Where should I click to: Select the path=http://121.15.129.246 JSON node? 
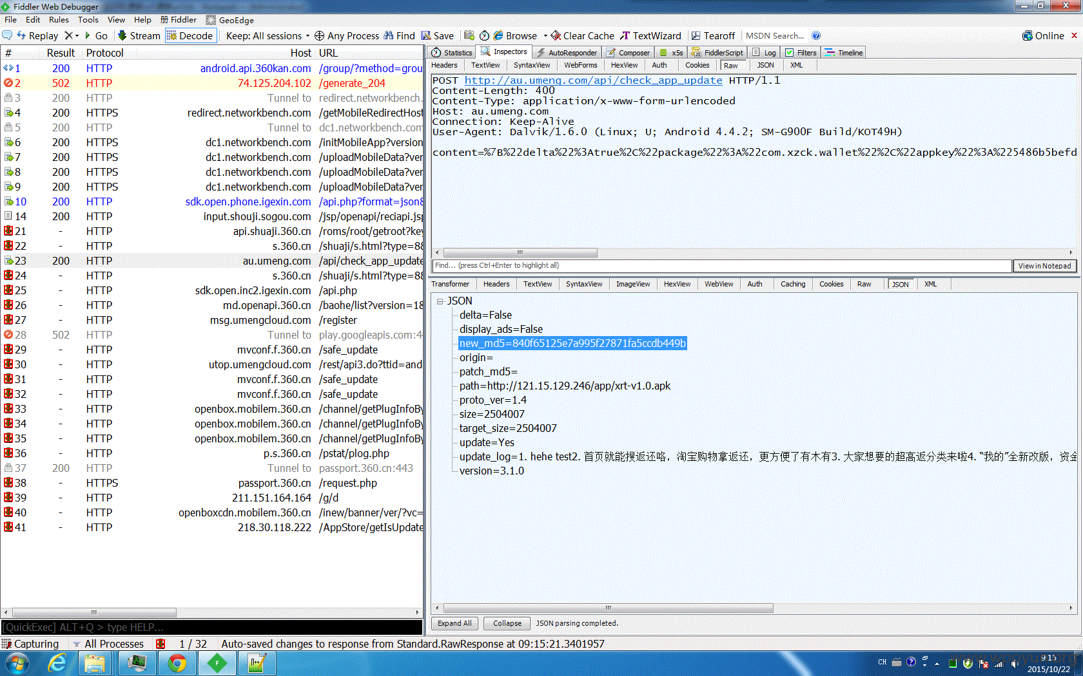pos(565,386)
